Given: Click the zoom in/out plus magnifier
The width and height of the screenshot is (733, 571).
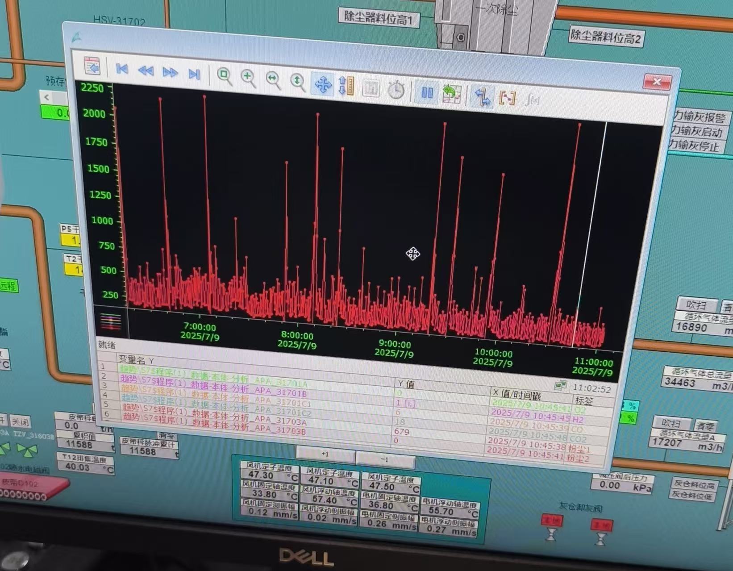Looking at the screenshot, I should coord(248,78).
